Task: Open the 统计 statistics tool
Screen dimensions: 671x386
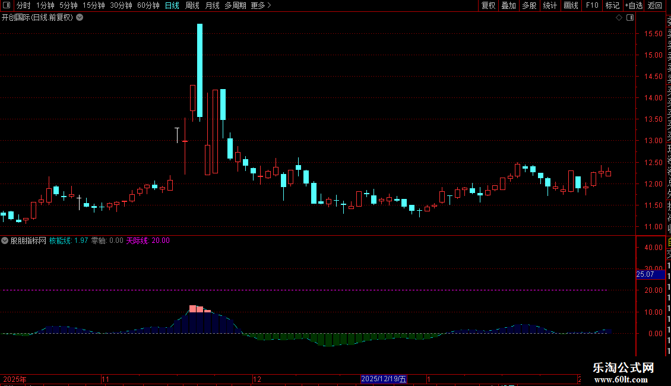Action: tap(550, 5)
